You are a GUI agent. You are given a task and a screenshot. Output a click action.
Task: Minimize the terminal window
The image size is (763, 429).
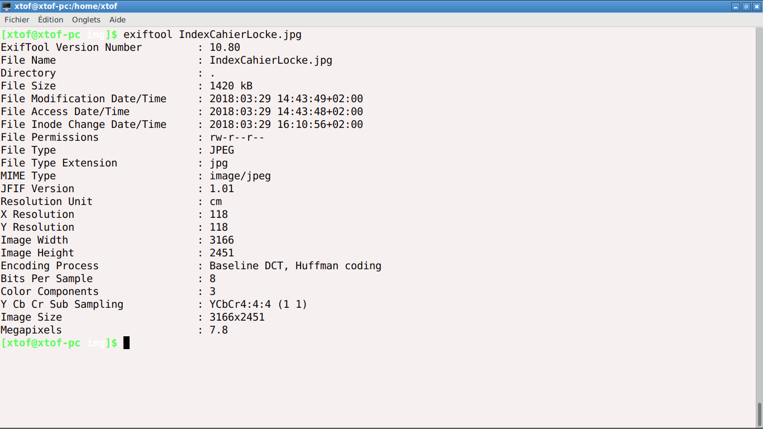pos(736,7)
